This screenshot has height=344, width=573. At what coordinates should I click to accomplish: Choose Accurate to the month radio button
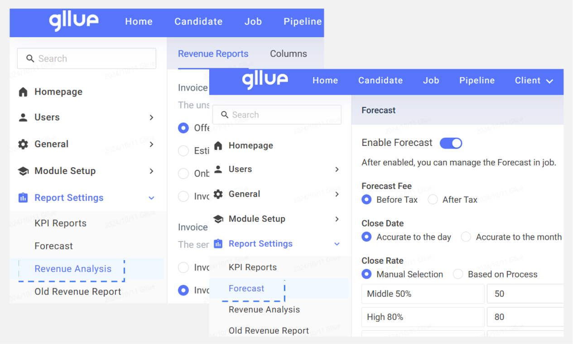[466, 237]
